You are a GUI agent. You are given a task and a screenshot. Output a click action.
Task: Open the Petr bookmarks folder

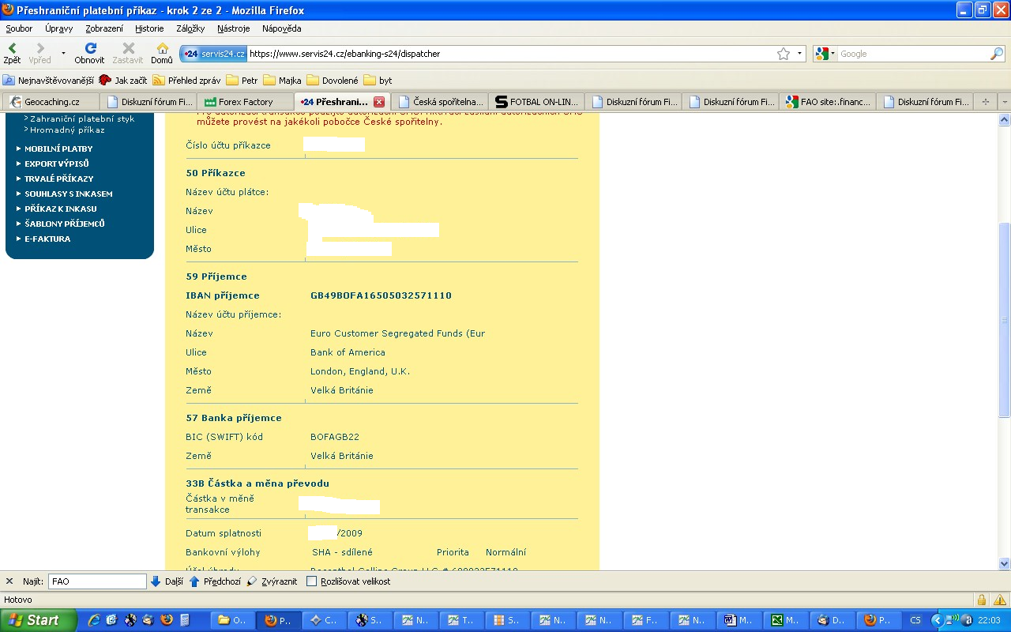click(x=242, y=81)
